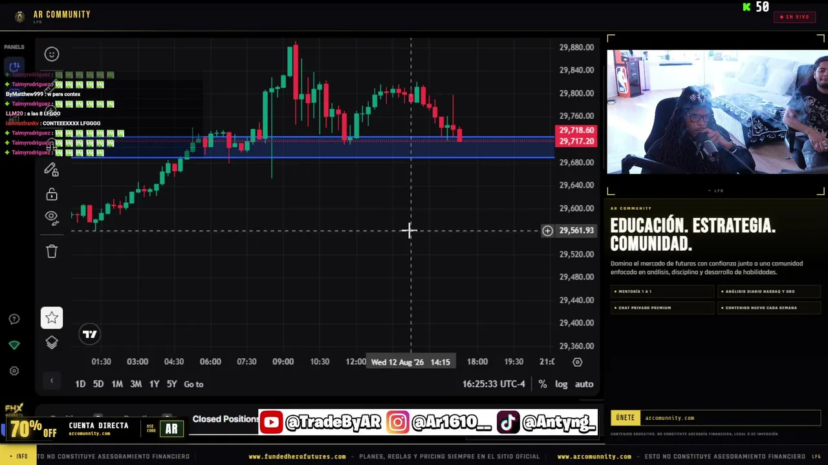
Task: Click the 29,880.00 price axis label
Action: [x=576, y=47]
